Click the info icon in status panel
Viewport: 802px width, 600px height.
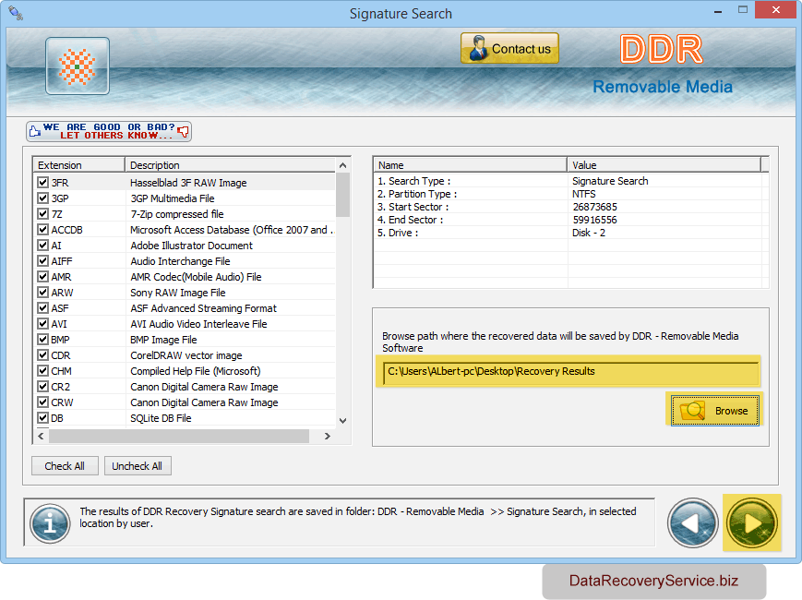(x=50, y=523)
